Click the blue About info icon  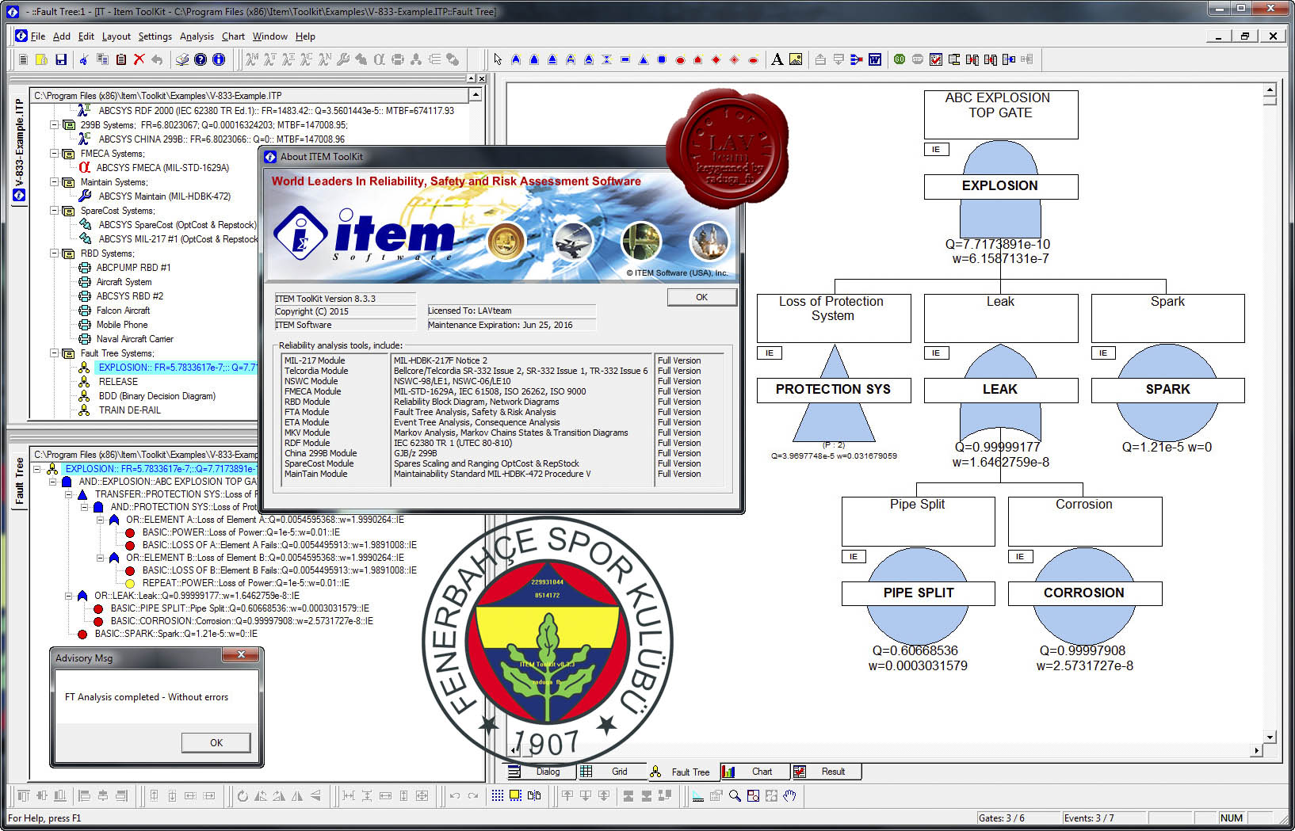pyautogui.click(x=219, y=59)
